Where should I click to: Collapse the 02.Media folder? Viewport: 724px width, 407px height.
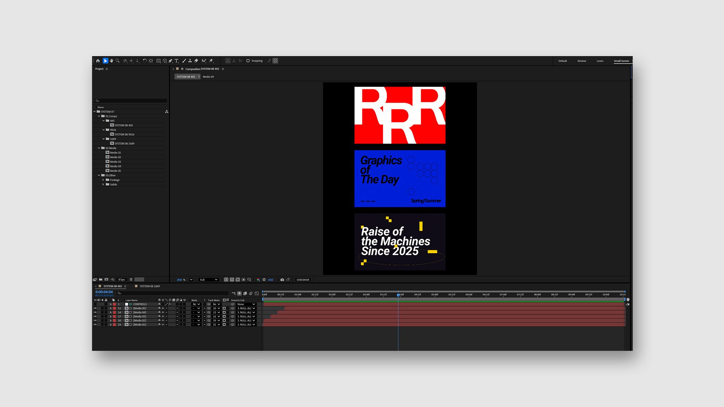(99, 148)
